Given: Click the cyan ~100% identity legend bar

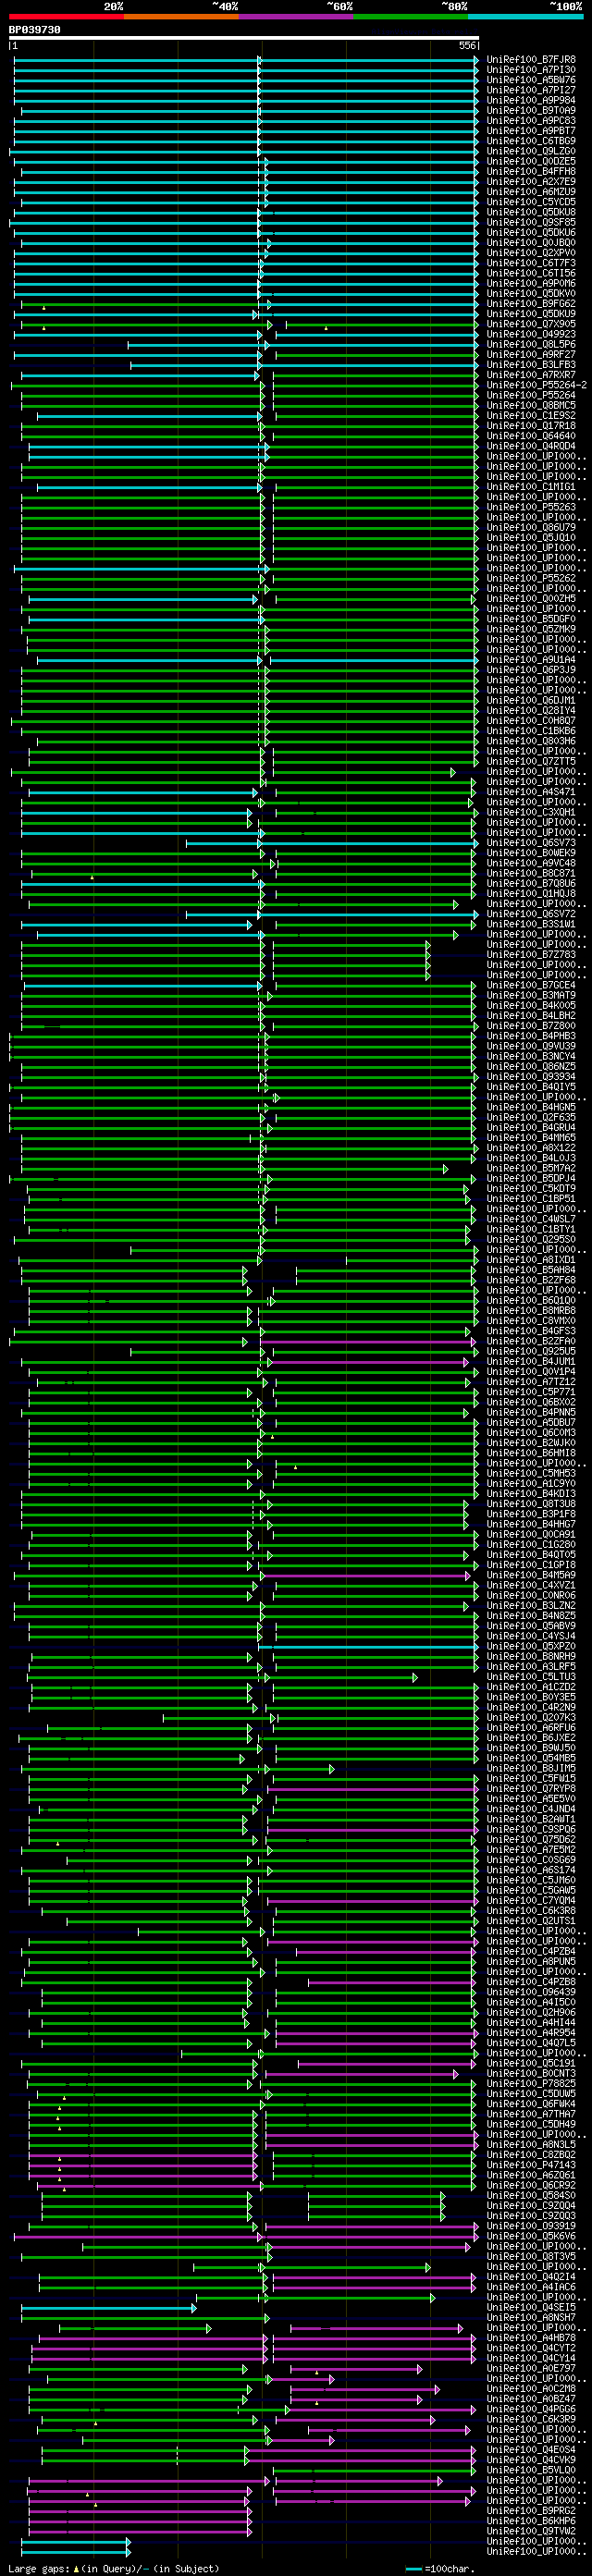Looking at the screenshot, I should [x=525, y=17].
